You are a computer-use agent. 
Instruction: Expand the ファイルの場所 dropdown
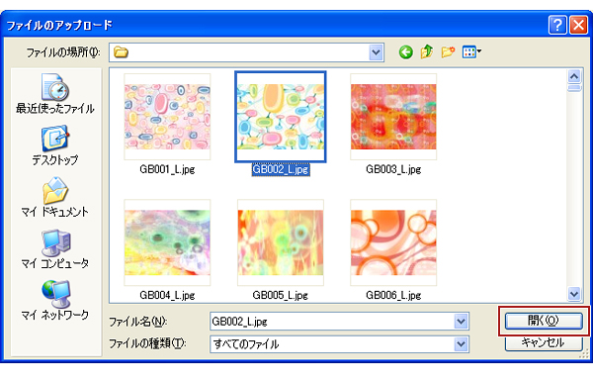[x=376, y=52]
